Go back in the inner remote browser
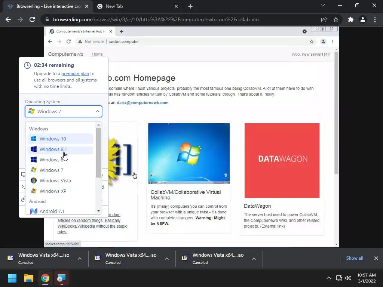This screenshot has width=383, height=287. point(50,41)
